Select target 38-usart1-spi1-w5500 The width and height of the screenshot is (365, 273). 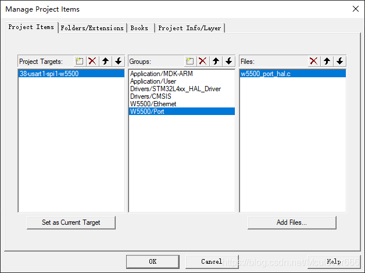(x=71, y=74)
